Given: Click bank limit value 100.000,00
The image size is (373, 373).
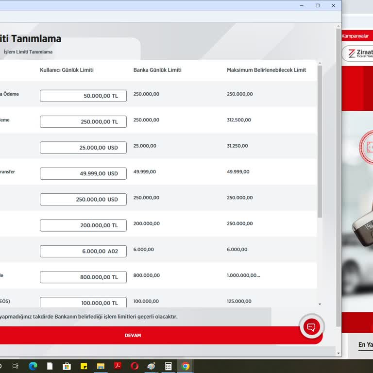Looking at the screenshot, I should pos(146,301).
